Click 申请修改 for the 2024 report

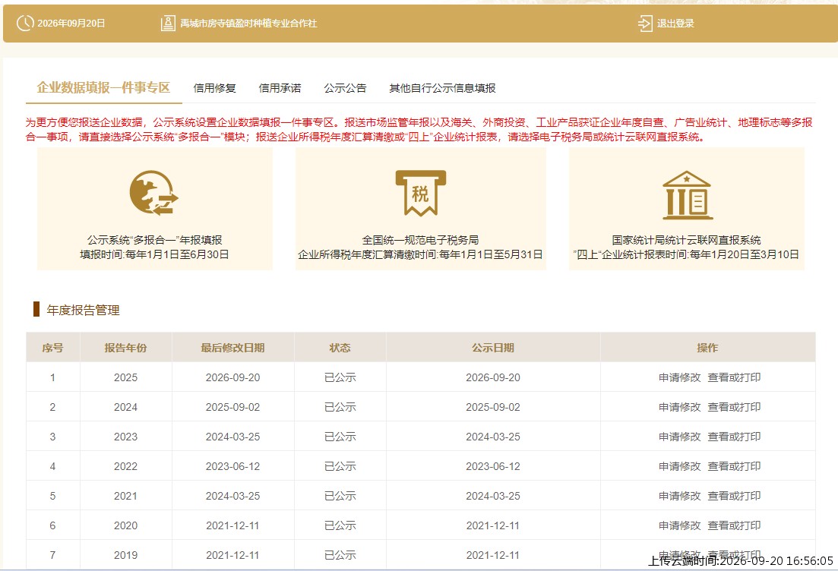[x=679, y=407]
